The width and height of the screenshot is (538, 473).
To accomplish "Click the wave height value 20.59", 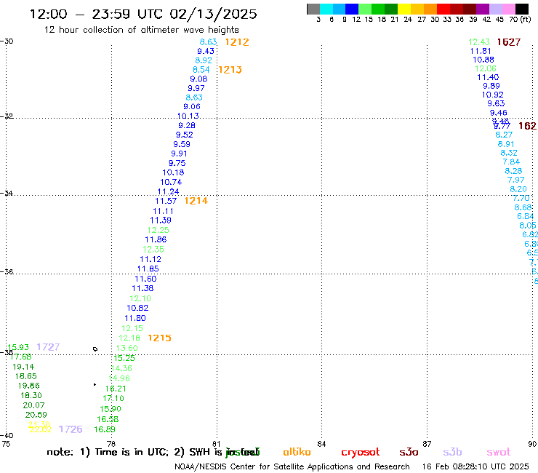I will coord(36,415).
